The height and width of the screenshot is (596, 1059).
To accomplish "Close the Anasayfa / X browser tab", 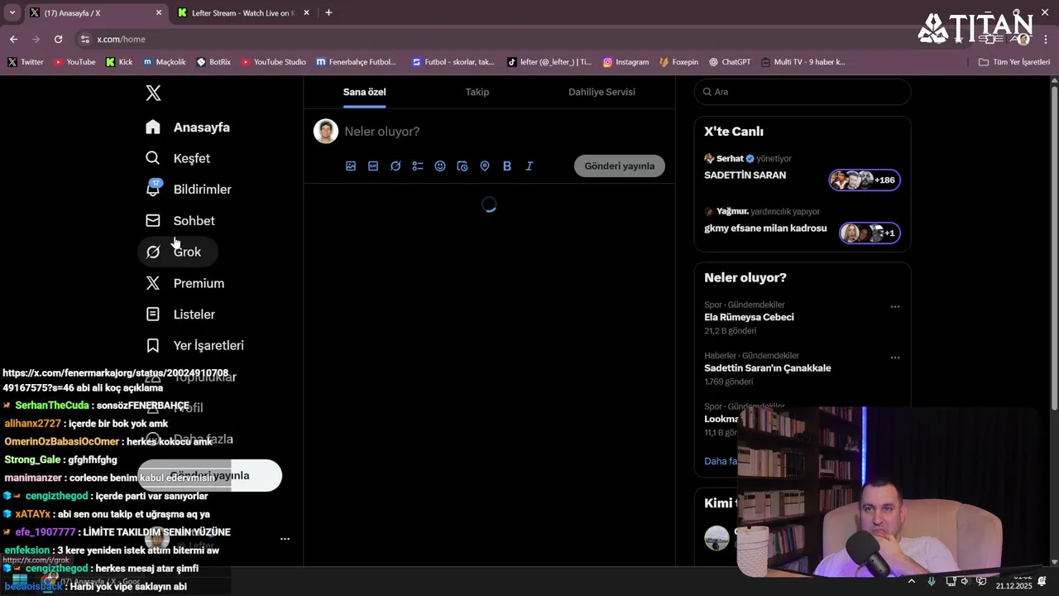I will [x=159, y=13].
